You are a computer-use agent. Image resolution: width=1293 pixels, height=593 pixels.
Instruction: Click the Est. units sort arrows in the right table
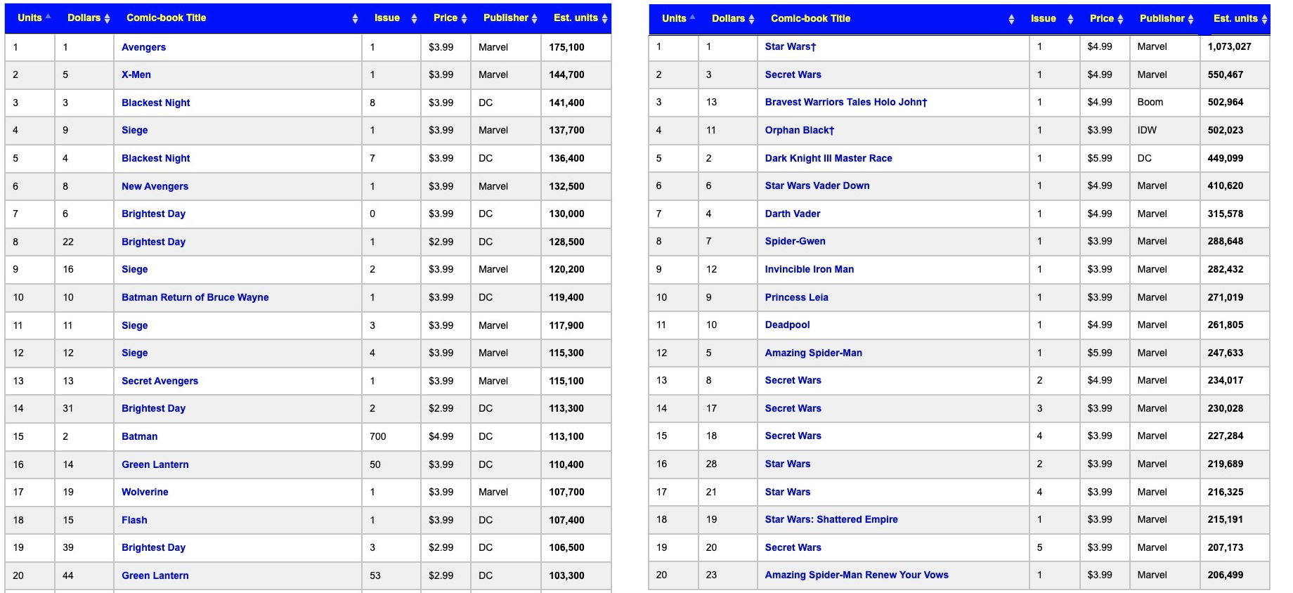pyautogui.click(x=1264, y=20)
